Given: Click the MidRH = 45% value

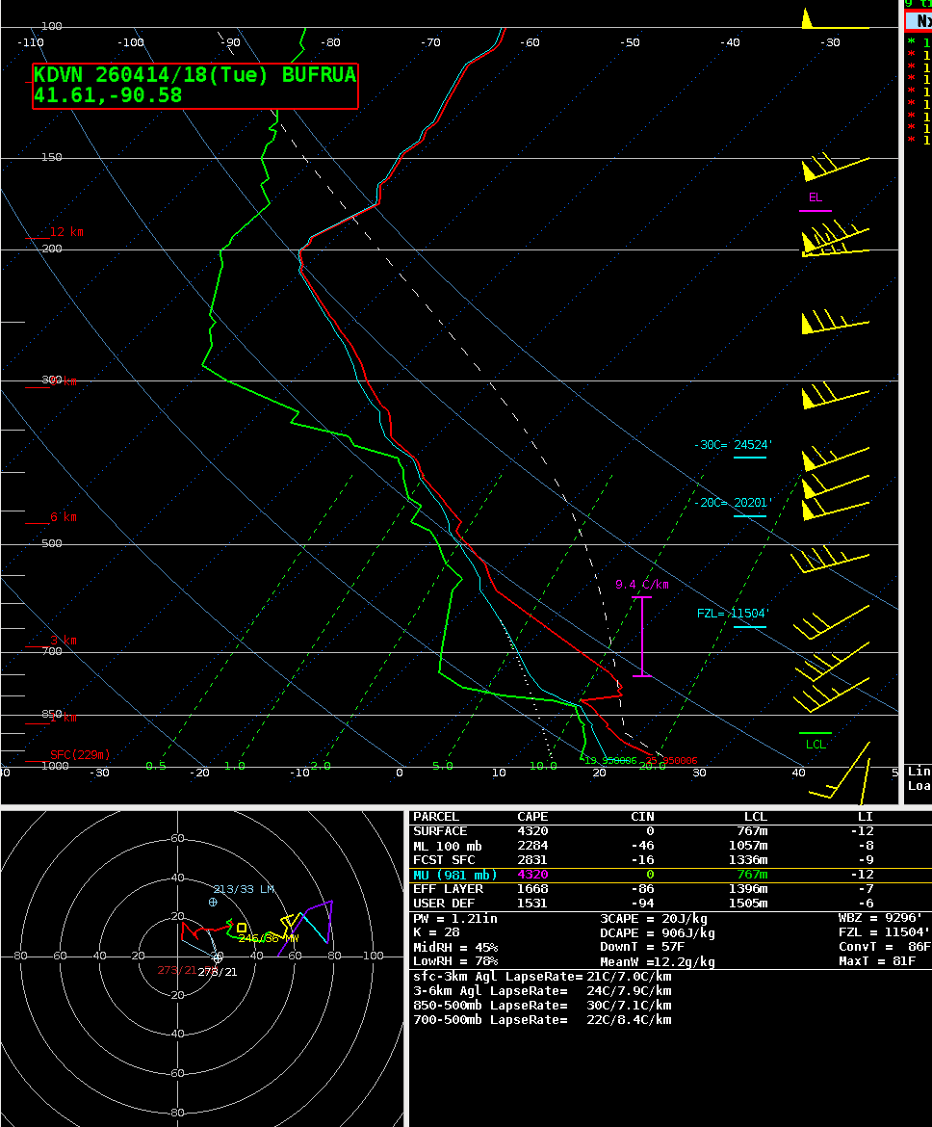Looking at the screenshot, I should pos(455,947).
